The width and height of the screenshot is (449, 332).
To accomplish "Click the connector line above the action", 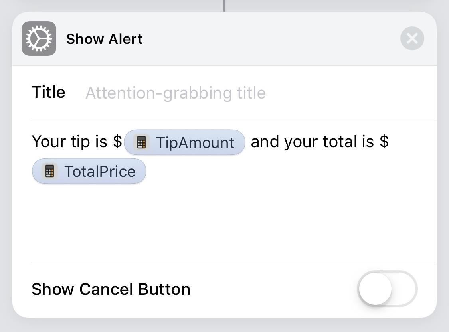I will (224, 5).
